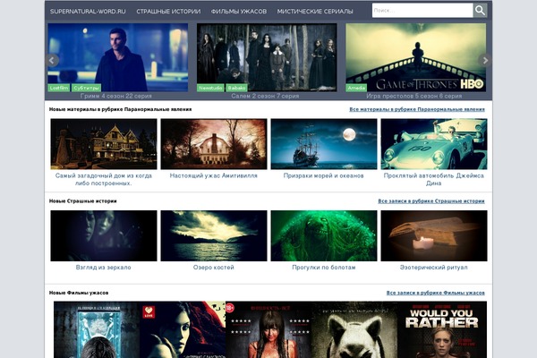This screenshot has height=358, width=537.
Task: Click into the search input field
Action: coord(421,11)
